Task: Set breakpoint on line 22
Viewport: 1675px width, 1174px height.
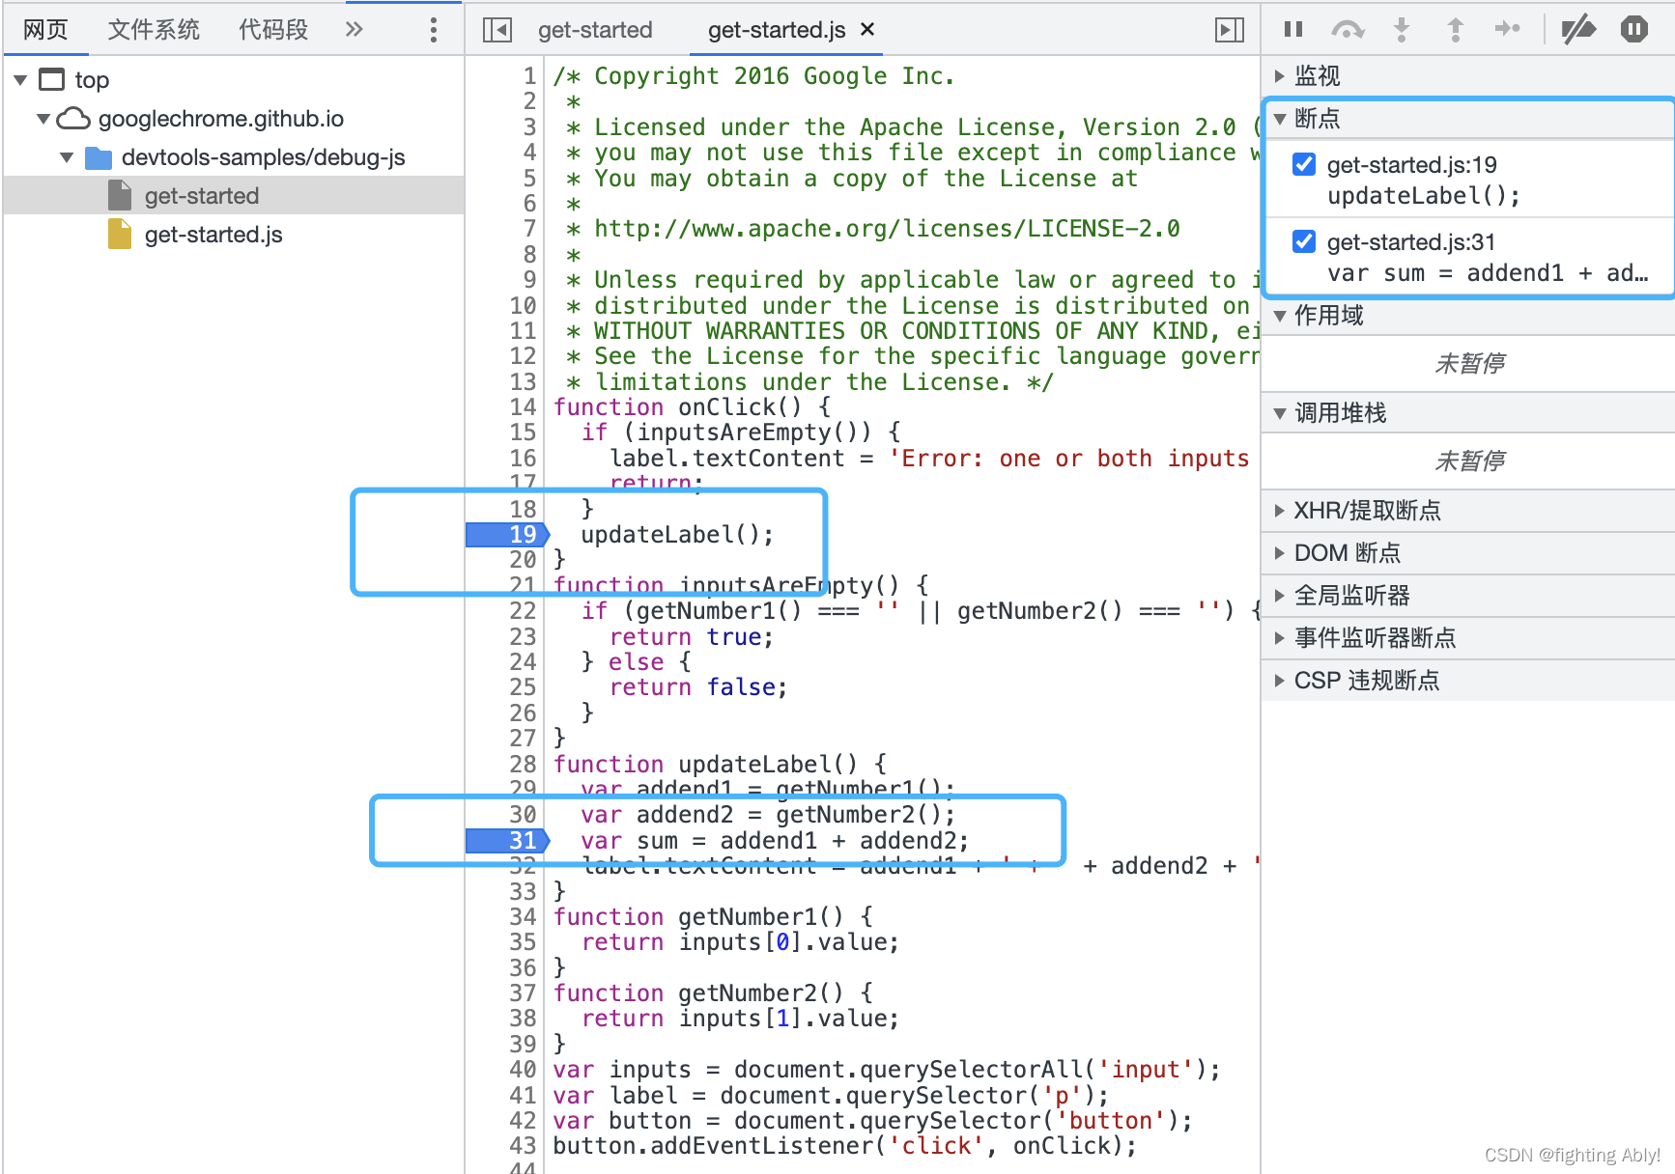Action: pyautogui.click(x=523, y=611)
